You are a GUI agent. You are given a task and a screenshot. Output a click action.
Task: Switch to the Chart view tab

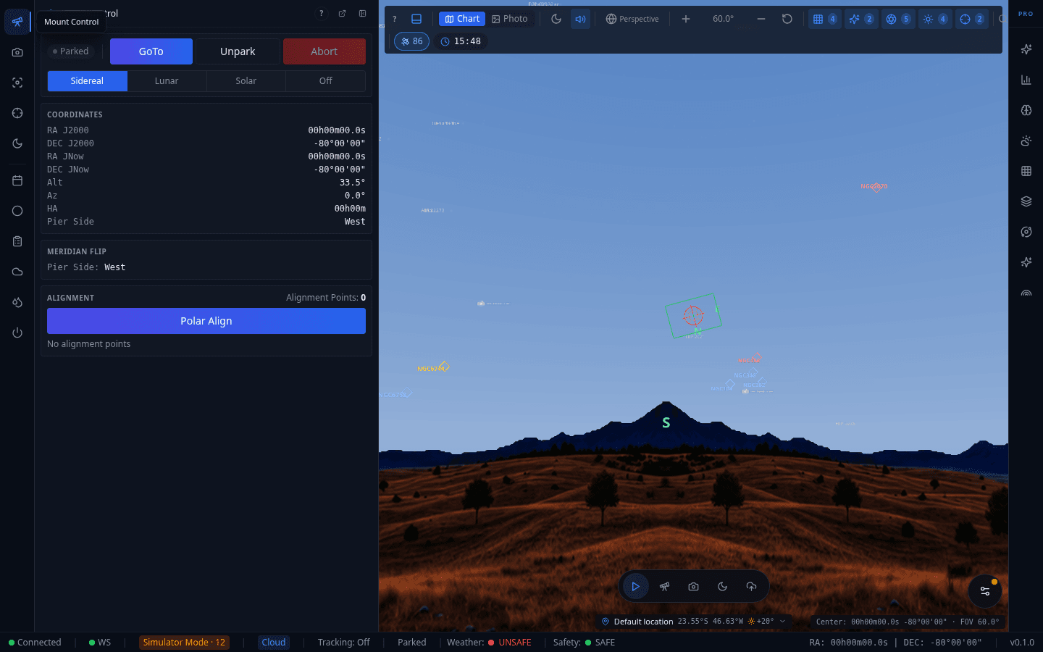462,19
